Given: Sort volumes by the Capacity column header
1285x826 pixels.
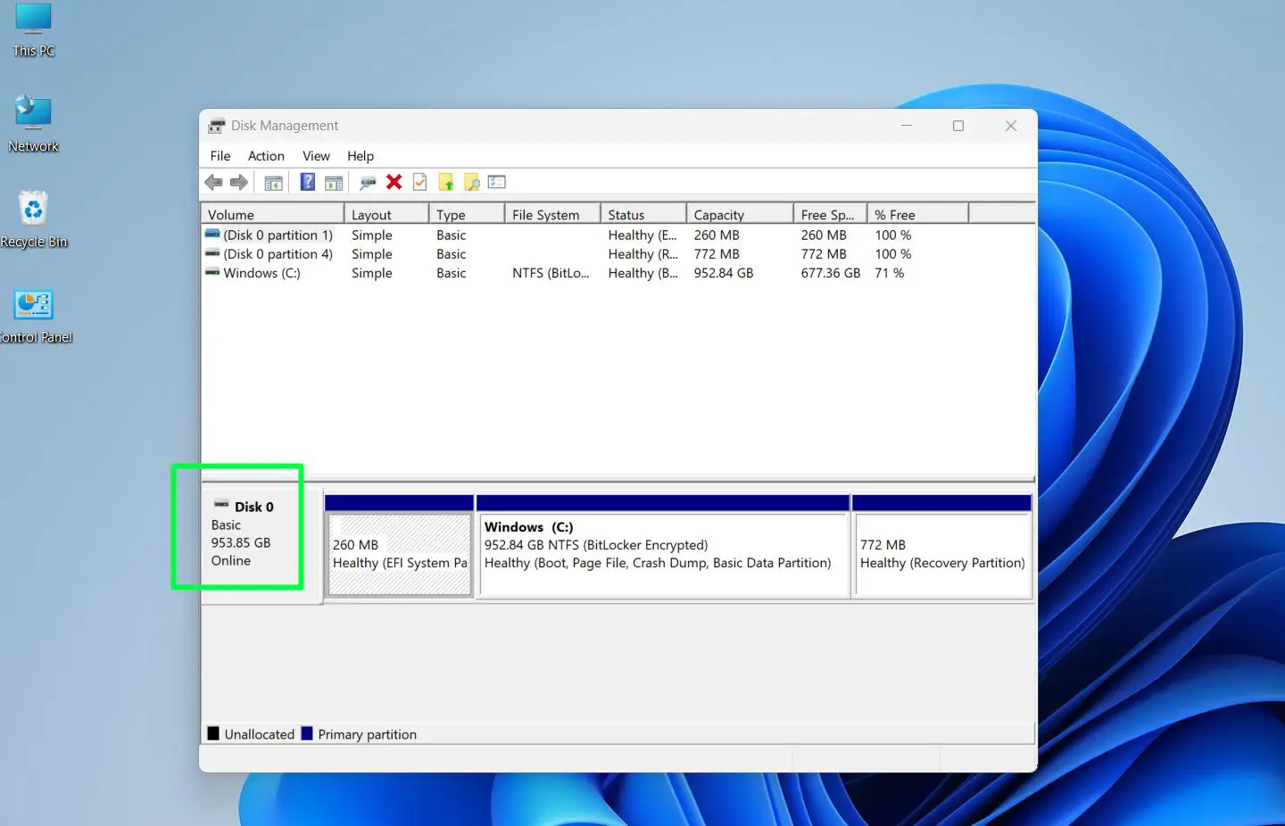Looking at the screenshot, I should click(719, 213).
